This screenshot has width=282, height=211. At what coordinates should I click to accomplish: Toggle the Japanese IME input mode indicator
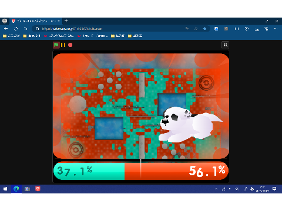tap(252, 189)
